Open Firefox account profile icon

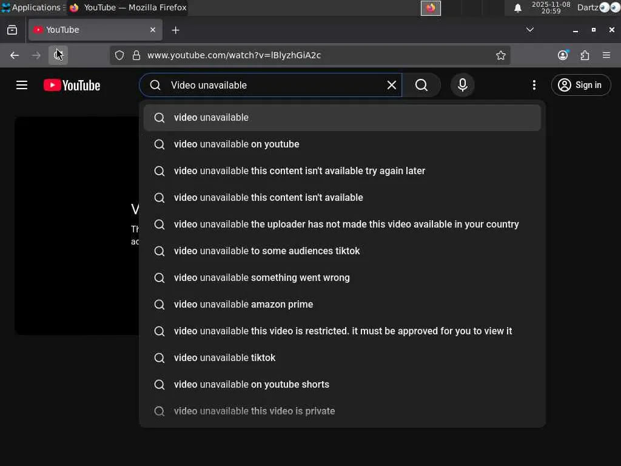click(x=563, y=55)
